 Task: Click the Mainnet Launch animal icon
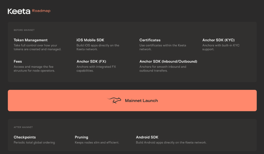coord(114,100)
